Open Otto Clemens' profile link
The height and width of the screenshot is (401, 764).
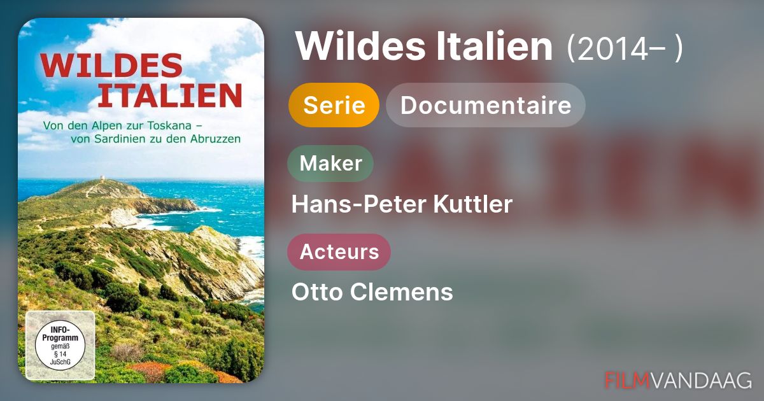[x=372, y=292]
